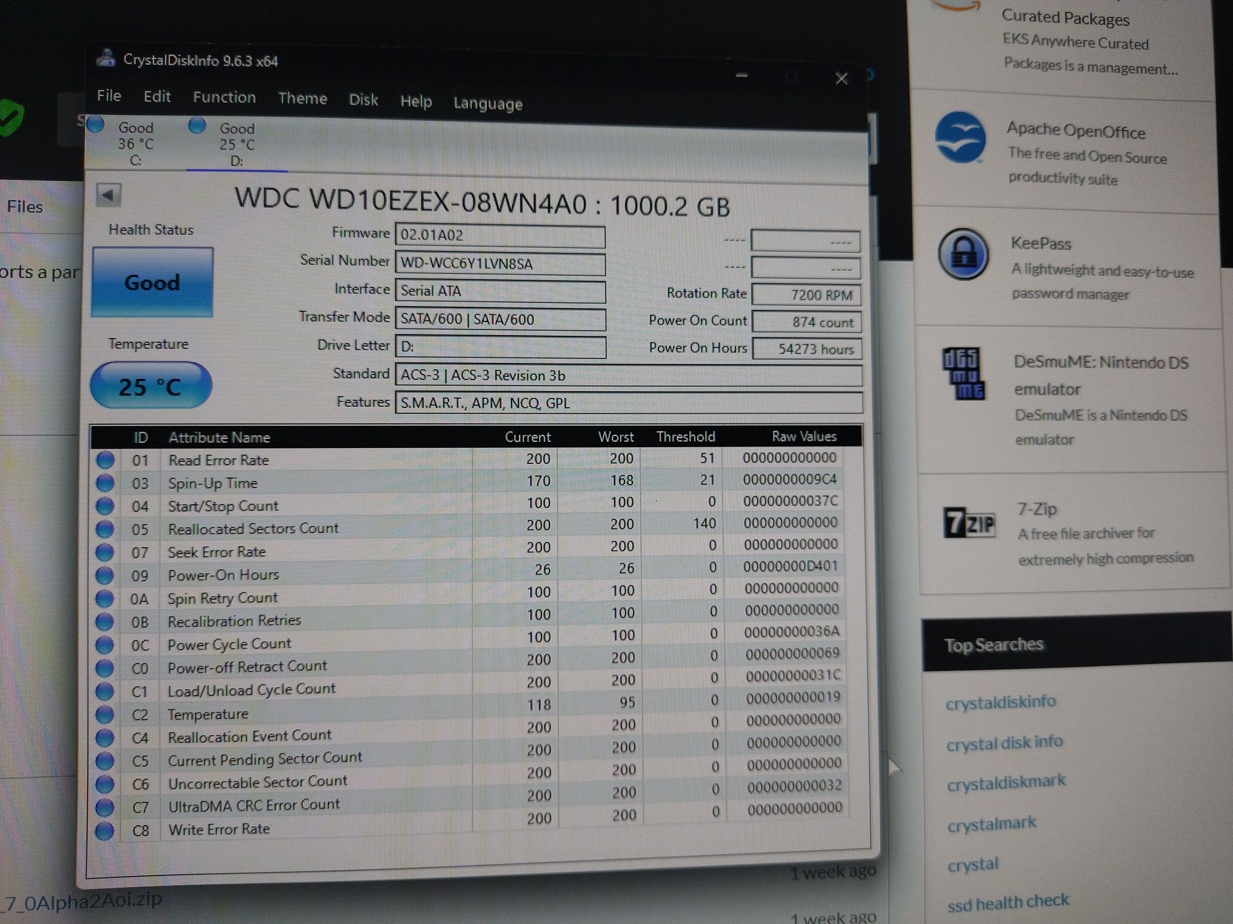Viewport: 1233px width, 924px height.
Task: Click status icon for Spin-Up Time
Action: 105,483
